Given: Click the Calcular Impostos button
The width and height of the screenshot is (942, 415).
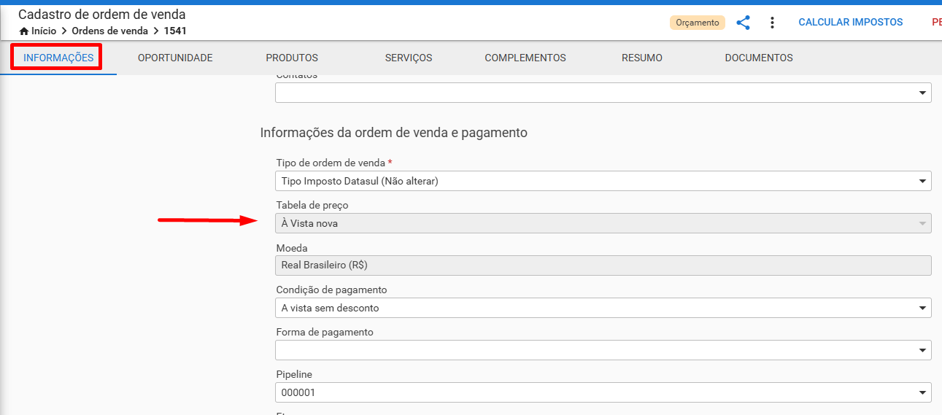Looking at the screenshot, I should click(x=851, y=23).
